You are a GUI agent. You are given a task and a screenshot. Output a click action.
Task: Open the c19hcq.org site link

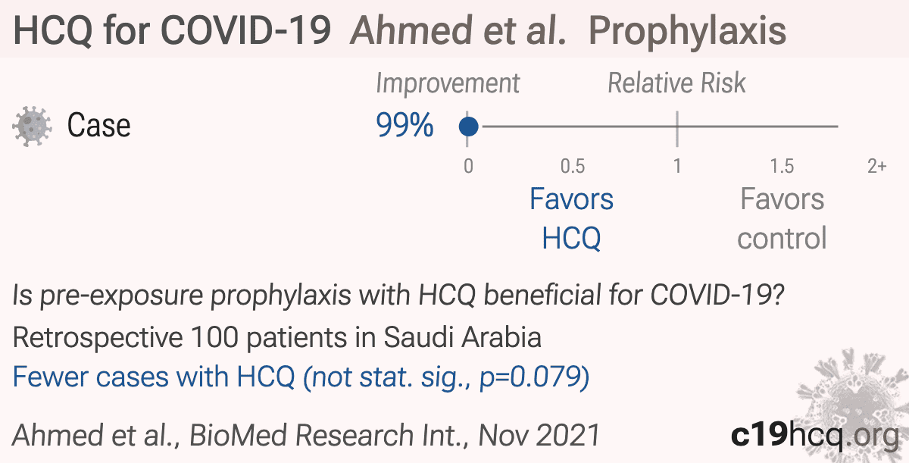[814, 436]
